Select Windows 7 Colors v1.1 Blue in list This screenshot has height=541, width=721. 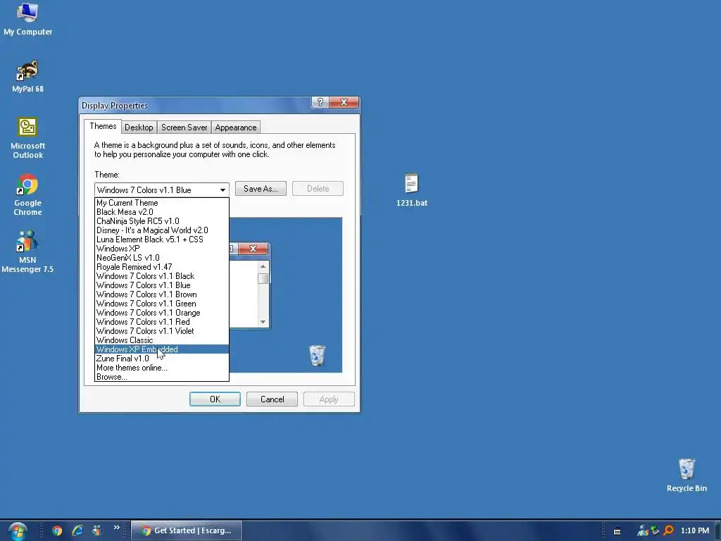161,285
